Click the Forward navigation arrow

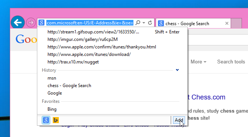pyautogui.click(x=31, y=23)
